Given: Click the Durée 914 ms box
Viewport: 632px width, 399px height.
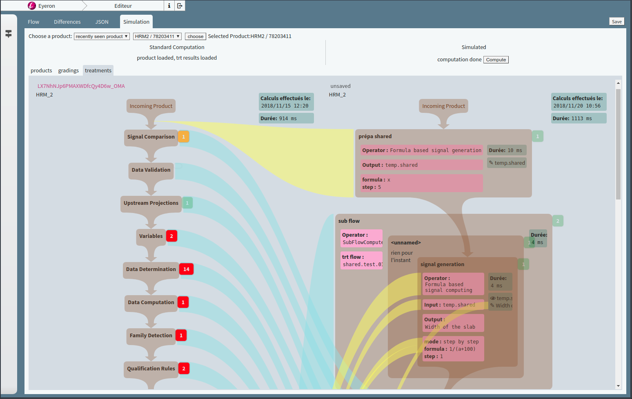Looking at the screenshot, I should tap(286, 118).
